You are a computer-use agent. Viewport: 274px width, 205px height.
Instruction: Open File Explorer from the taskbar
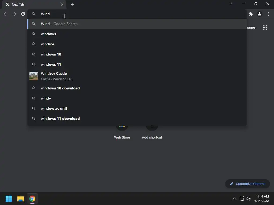[x=20, y=199]
